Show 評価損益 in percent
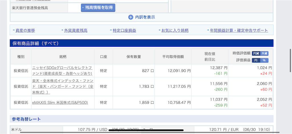The width and height of the screenshot is (292, 134). point(264,60)
